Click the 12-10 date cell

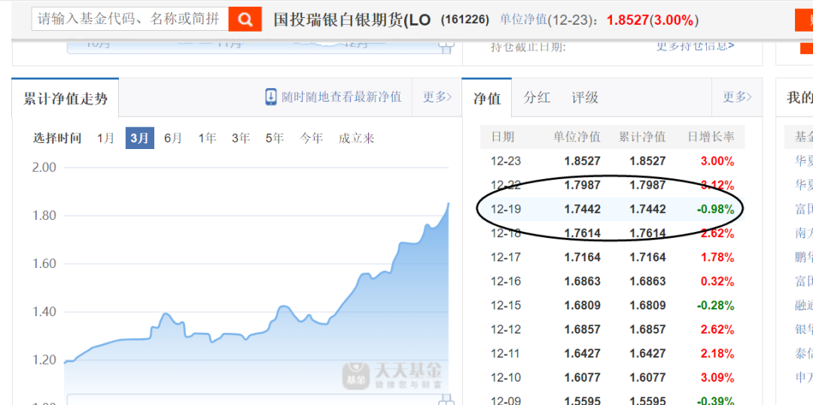point(506,377)
